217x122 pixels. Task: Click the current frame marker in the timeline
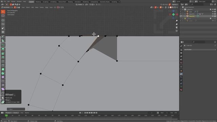(6, 115)
